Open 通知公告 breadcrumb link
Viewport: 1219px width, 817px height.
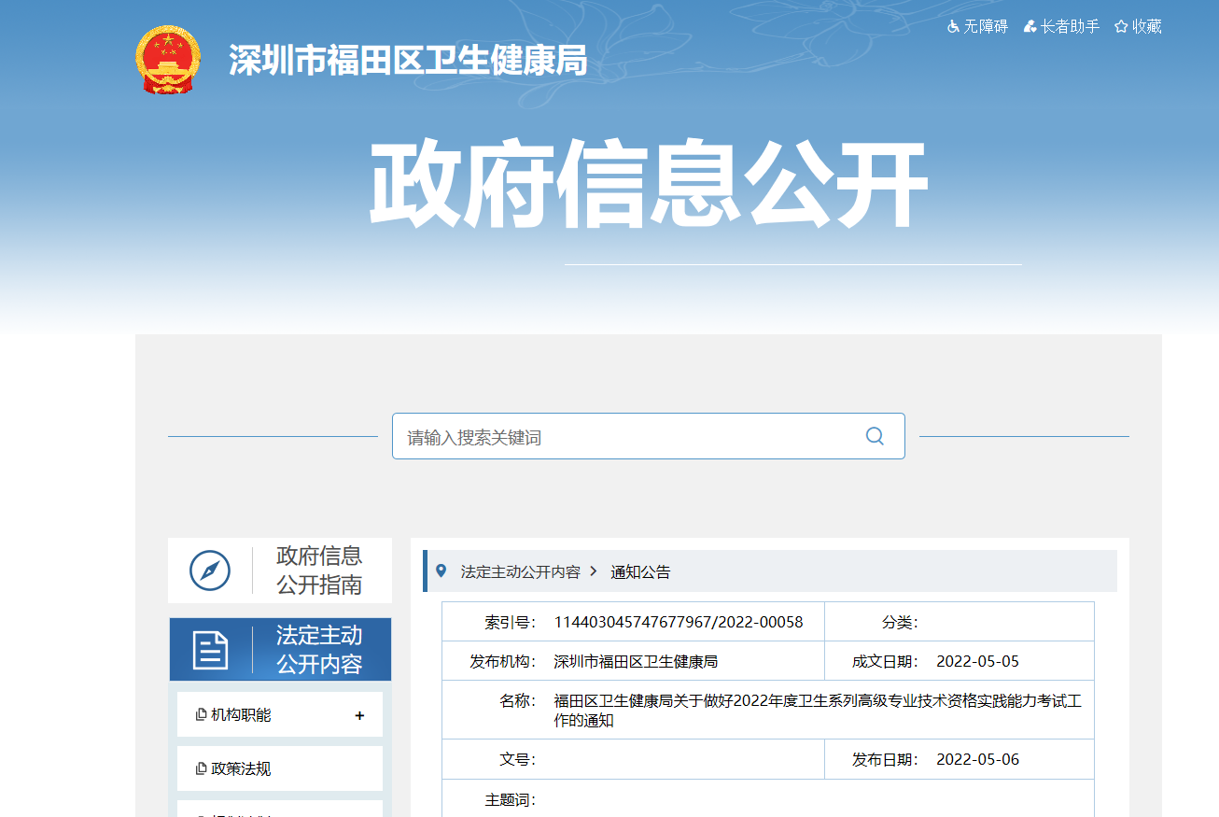[640, 572]
